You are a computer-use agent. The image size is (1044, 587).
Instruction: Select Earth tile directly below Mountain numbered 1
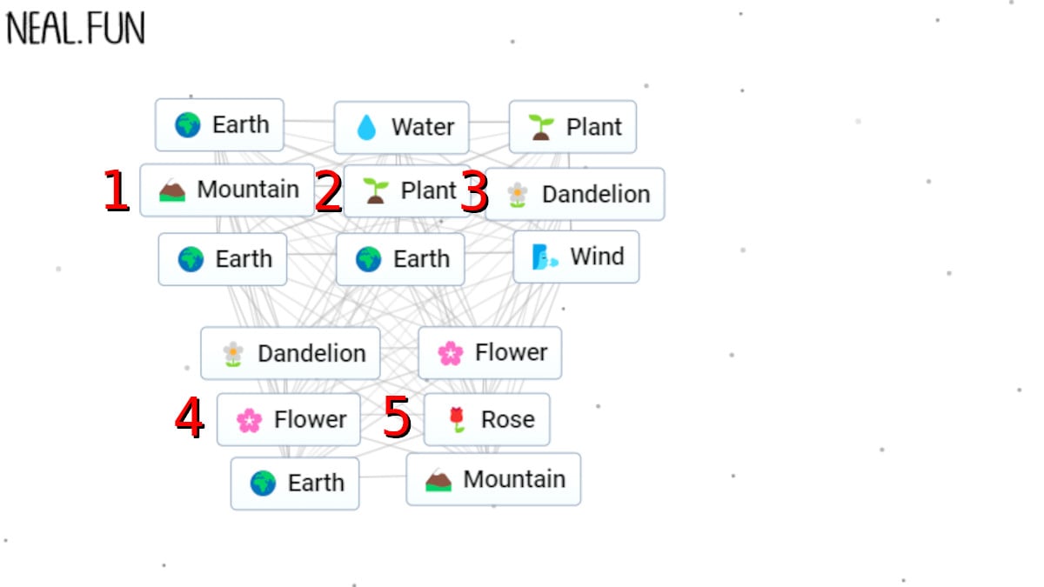tap(223, 259)
